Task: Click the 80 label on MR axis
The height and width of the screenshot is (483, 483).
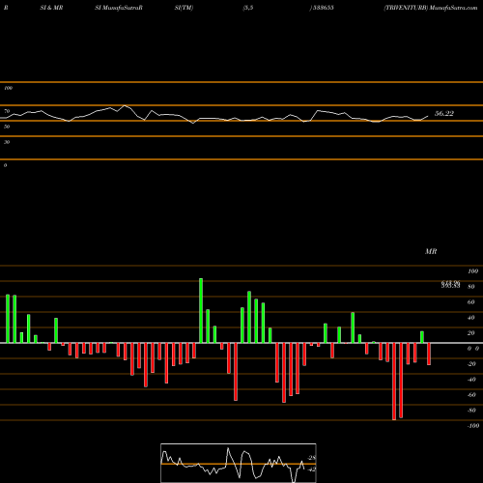Action: point(471,287)
